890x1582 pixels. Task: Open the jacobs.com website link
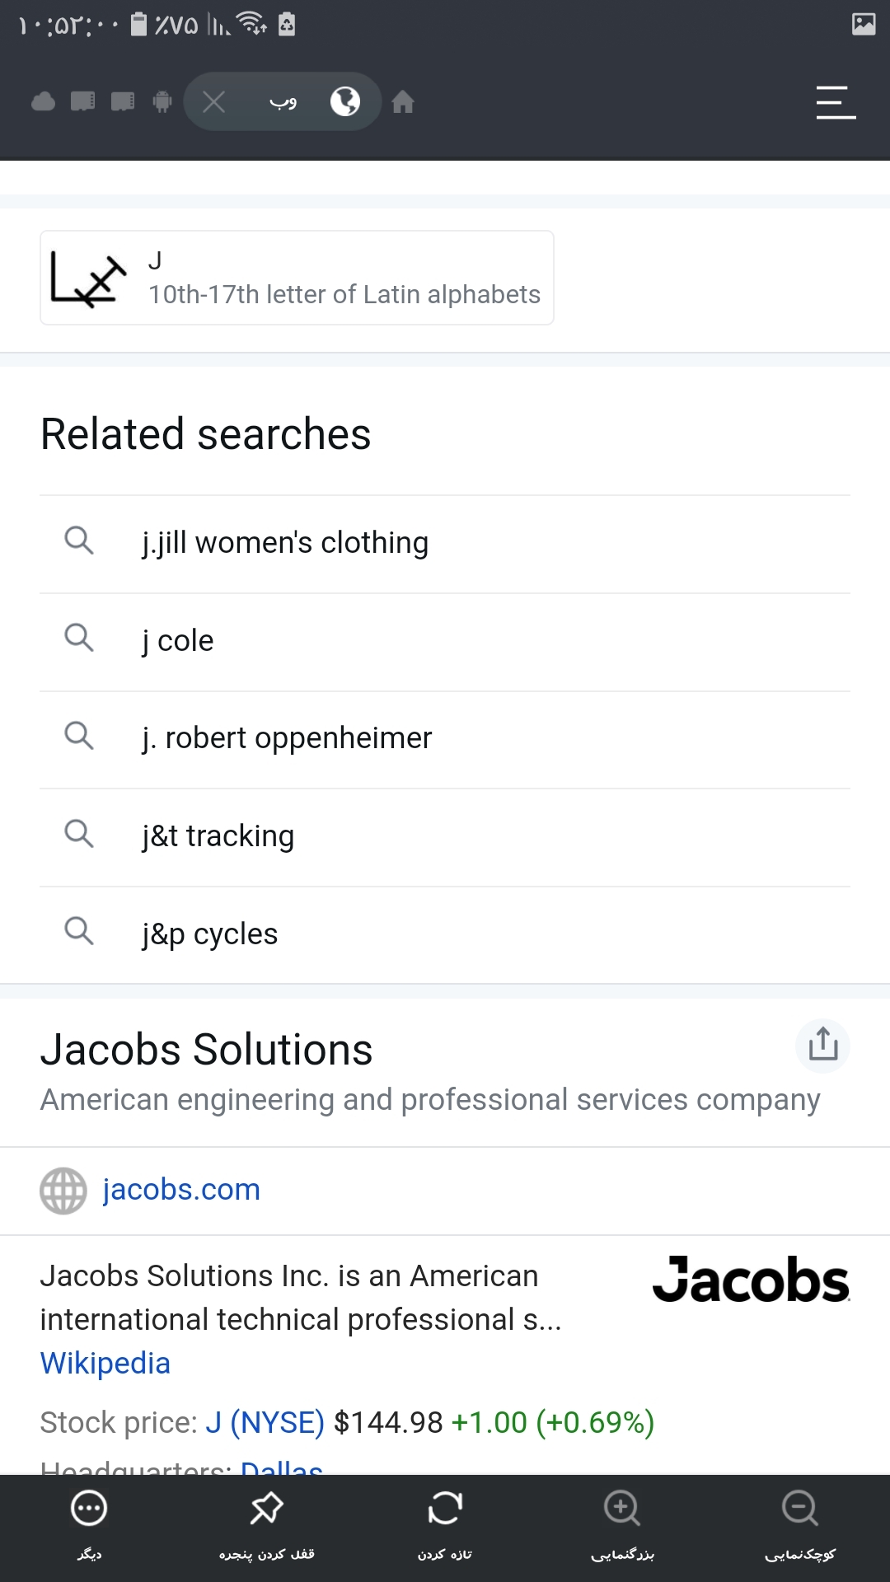[x=181, y=1190]
